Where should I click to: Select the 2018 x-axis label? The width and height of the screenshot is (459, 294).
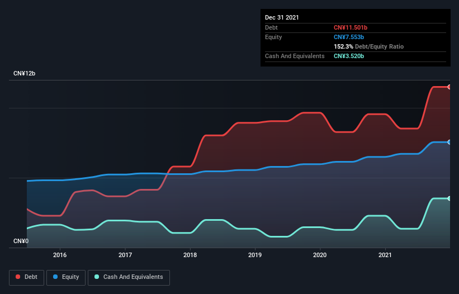(190, 255)
